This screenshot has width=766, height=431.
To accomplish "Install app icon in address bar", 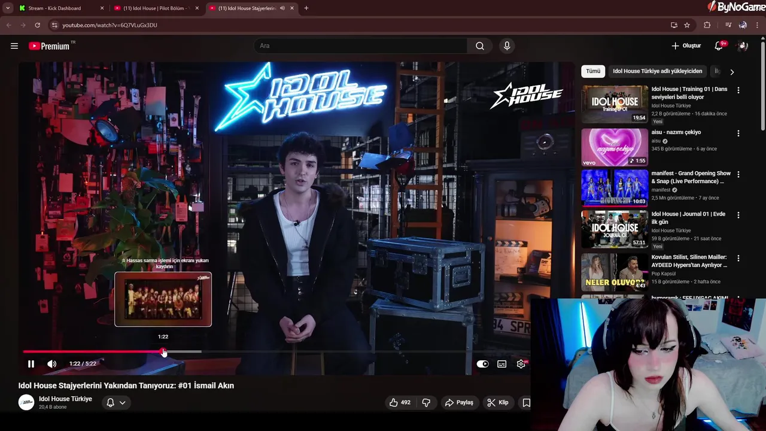I will point(674,25).
